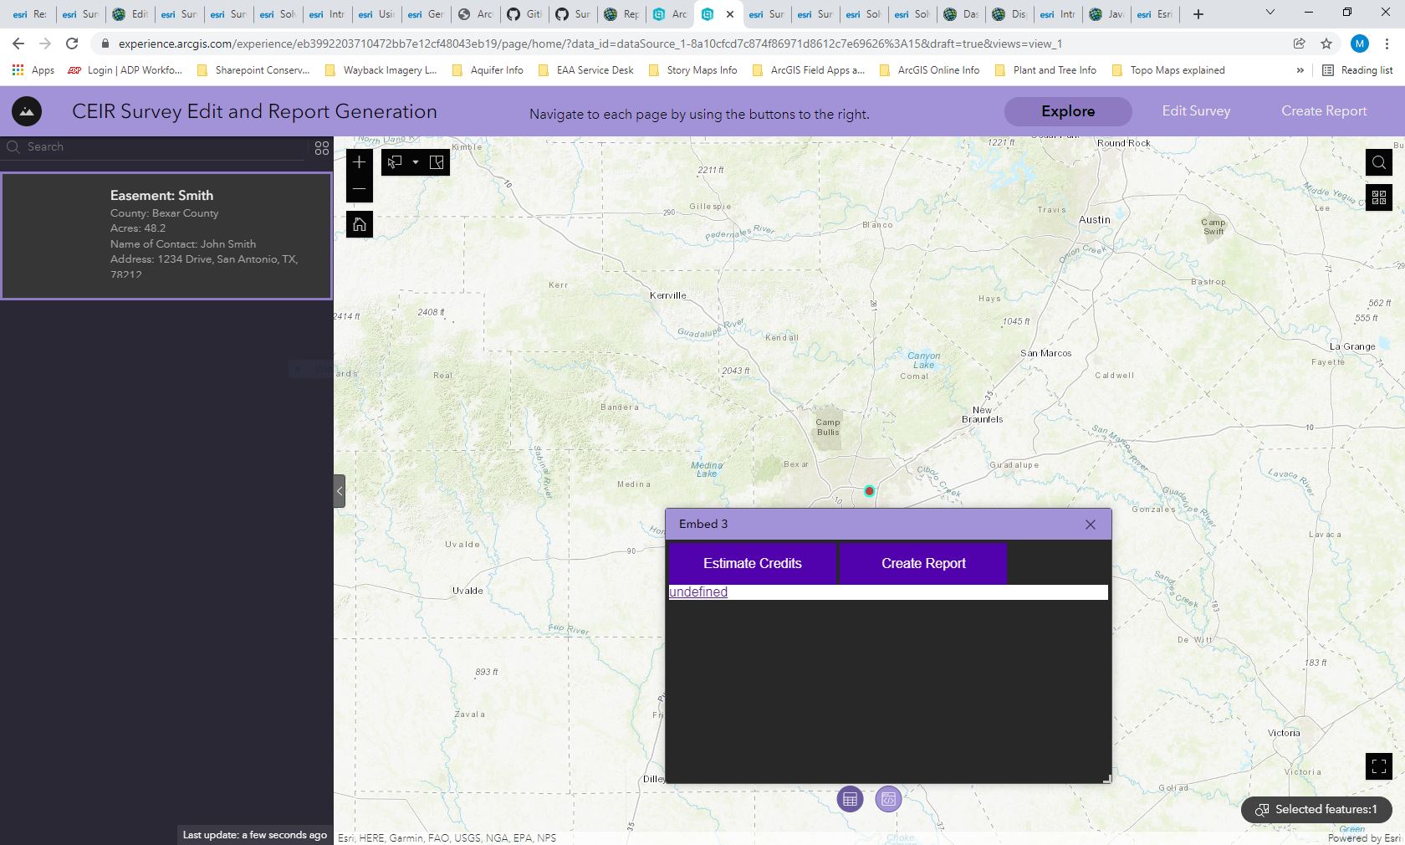The height and width of the screenshot is (845, 1405).
Task: Select the map selection arrow tool
Action: 394,163
